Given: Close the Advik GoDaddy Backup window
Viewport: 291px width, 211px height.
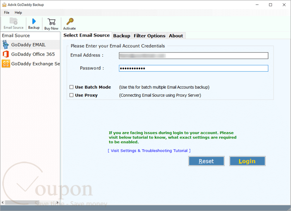Looking at the screenshot, I should [284, 5].
